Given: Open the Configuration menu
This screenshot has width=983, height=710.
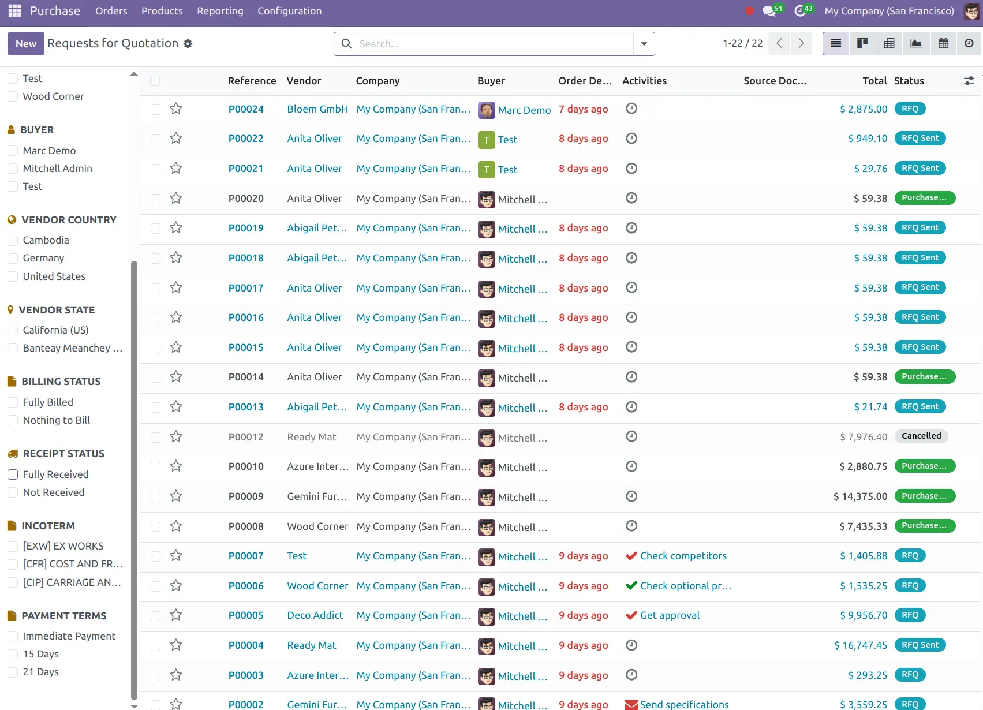Looking at the screenshot, I should 289,11.
